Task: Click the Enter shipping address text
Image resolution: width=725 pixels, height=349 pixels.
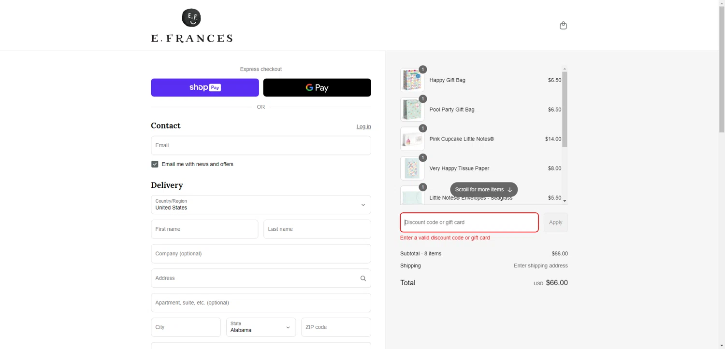Action: 540,266
